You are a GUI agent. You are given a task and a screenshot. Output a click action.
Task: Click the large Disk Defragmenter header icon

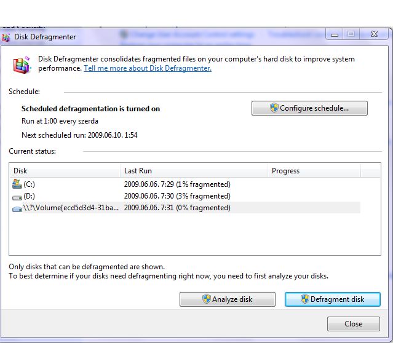coord(22,65)
